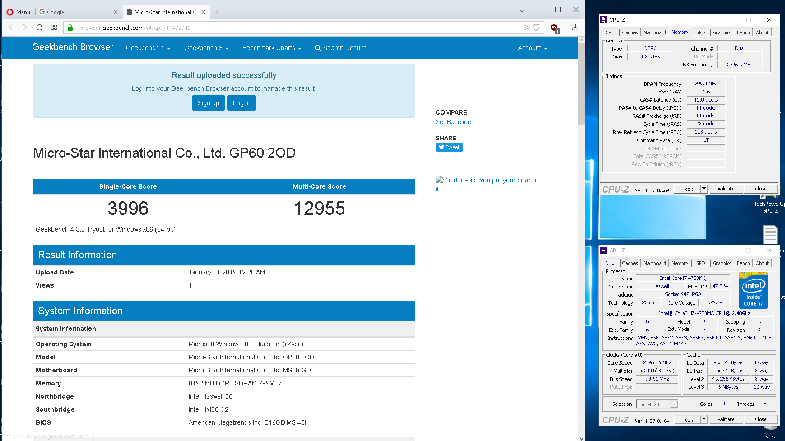
Task: Expand the Account dropdown menu
Action: (x=533, y=48)
